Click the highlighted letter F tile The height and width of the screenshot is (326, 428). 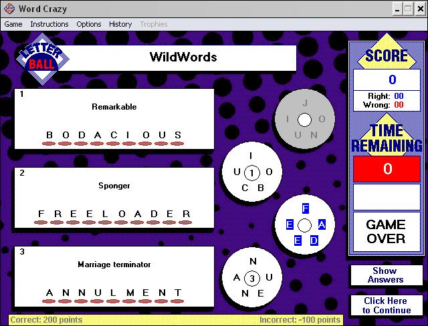(306, 208)
